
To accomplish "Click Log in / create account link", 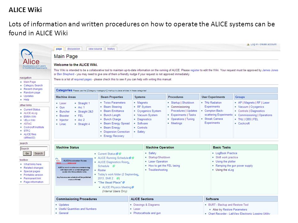I will point(264,44).
